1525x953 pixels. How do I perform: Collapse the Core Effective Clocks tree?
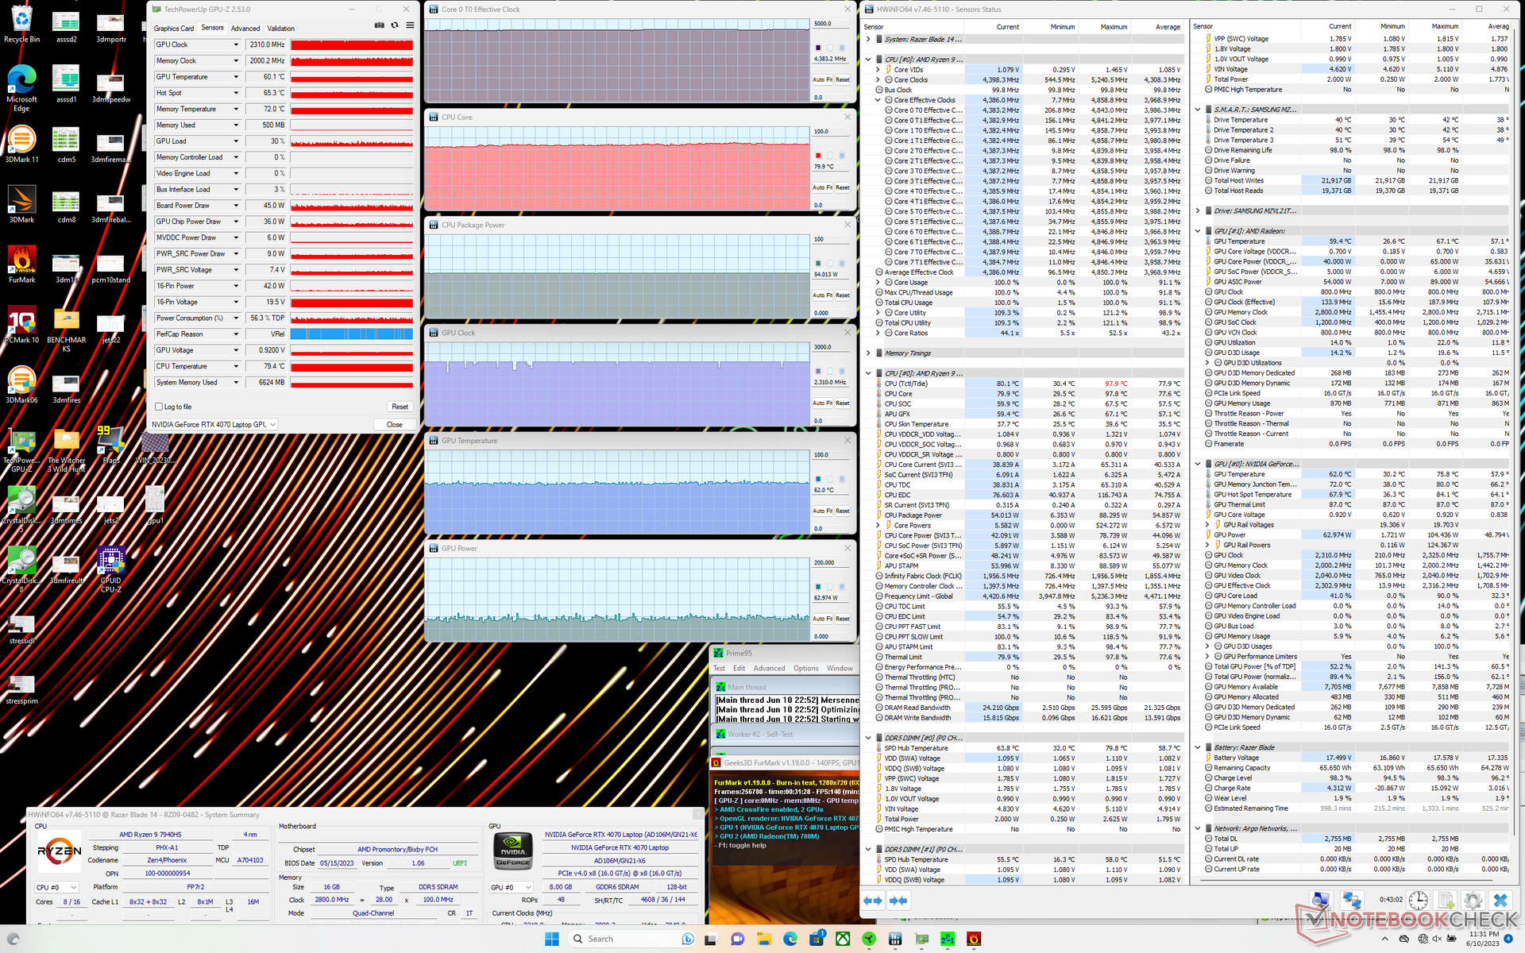pos(878,100)
